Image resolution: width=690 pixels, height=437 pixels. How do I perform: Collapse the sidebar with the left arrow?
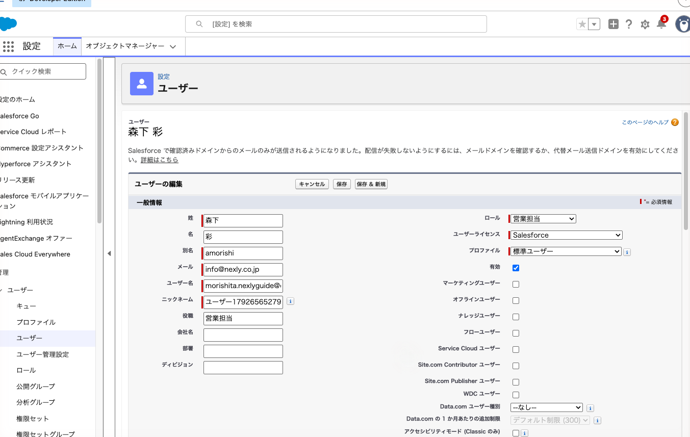[109, 253]
